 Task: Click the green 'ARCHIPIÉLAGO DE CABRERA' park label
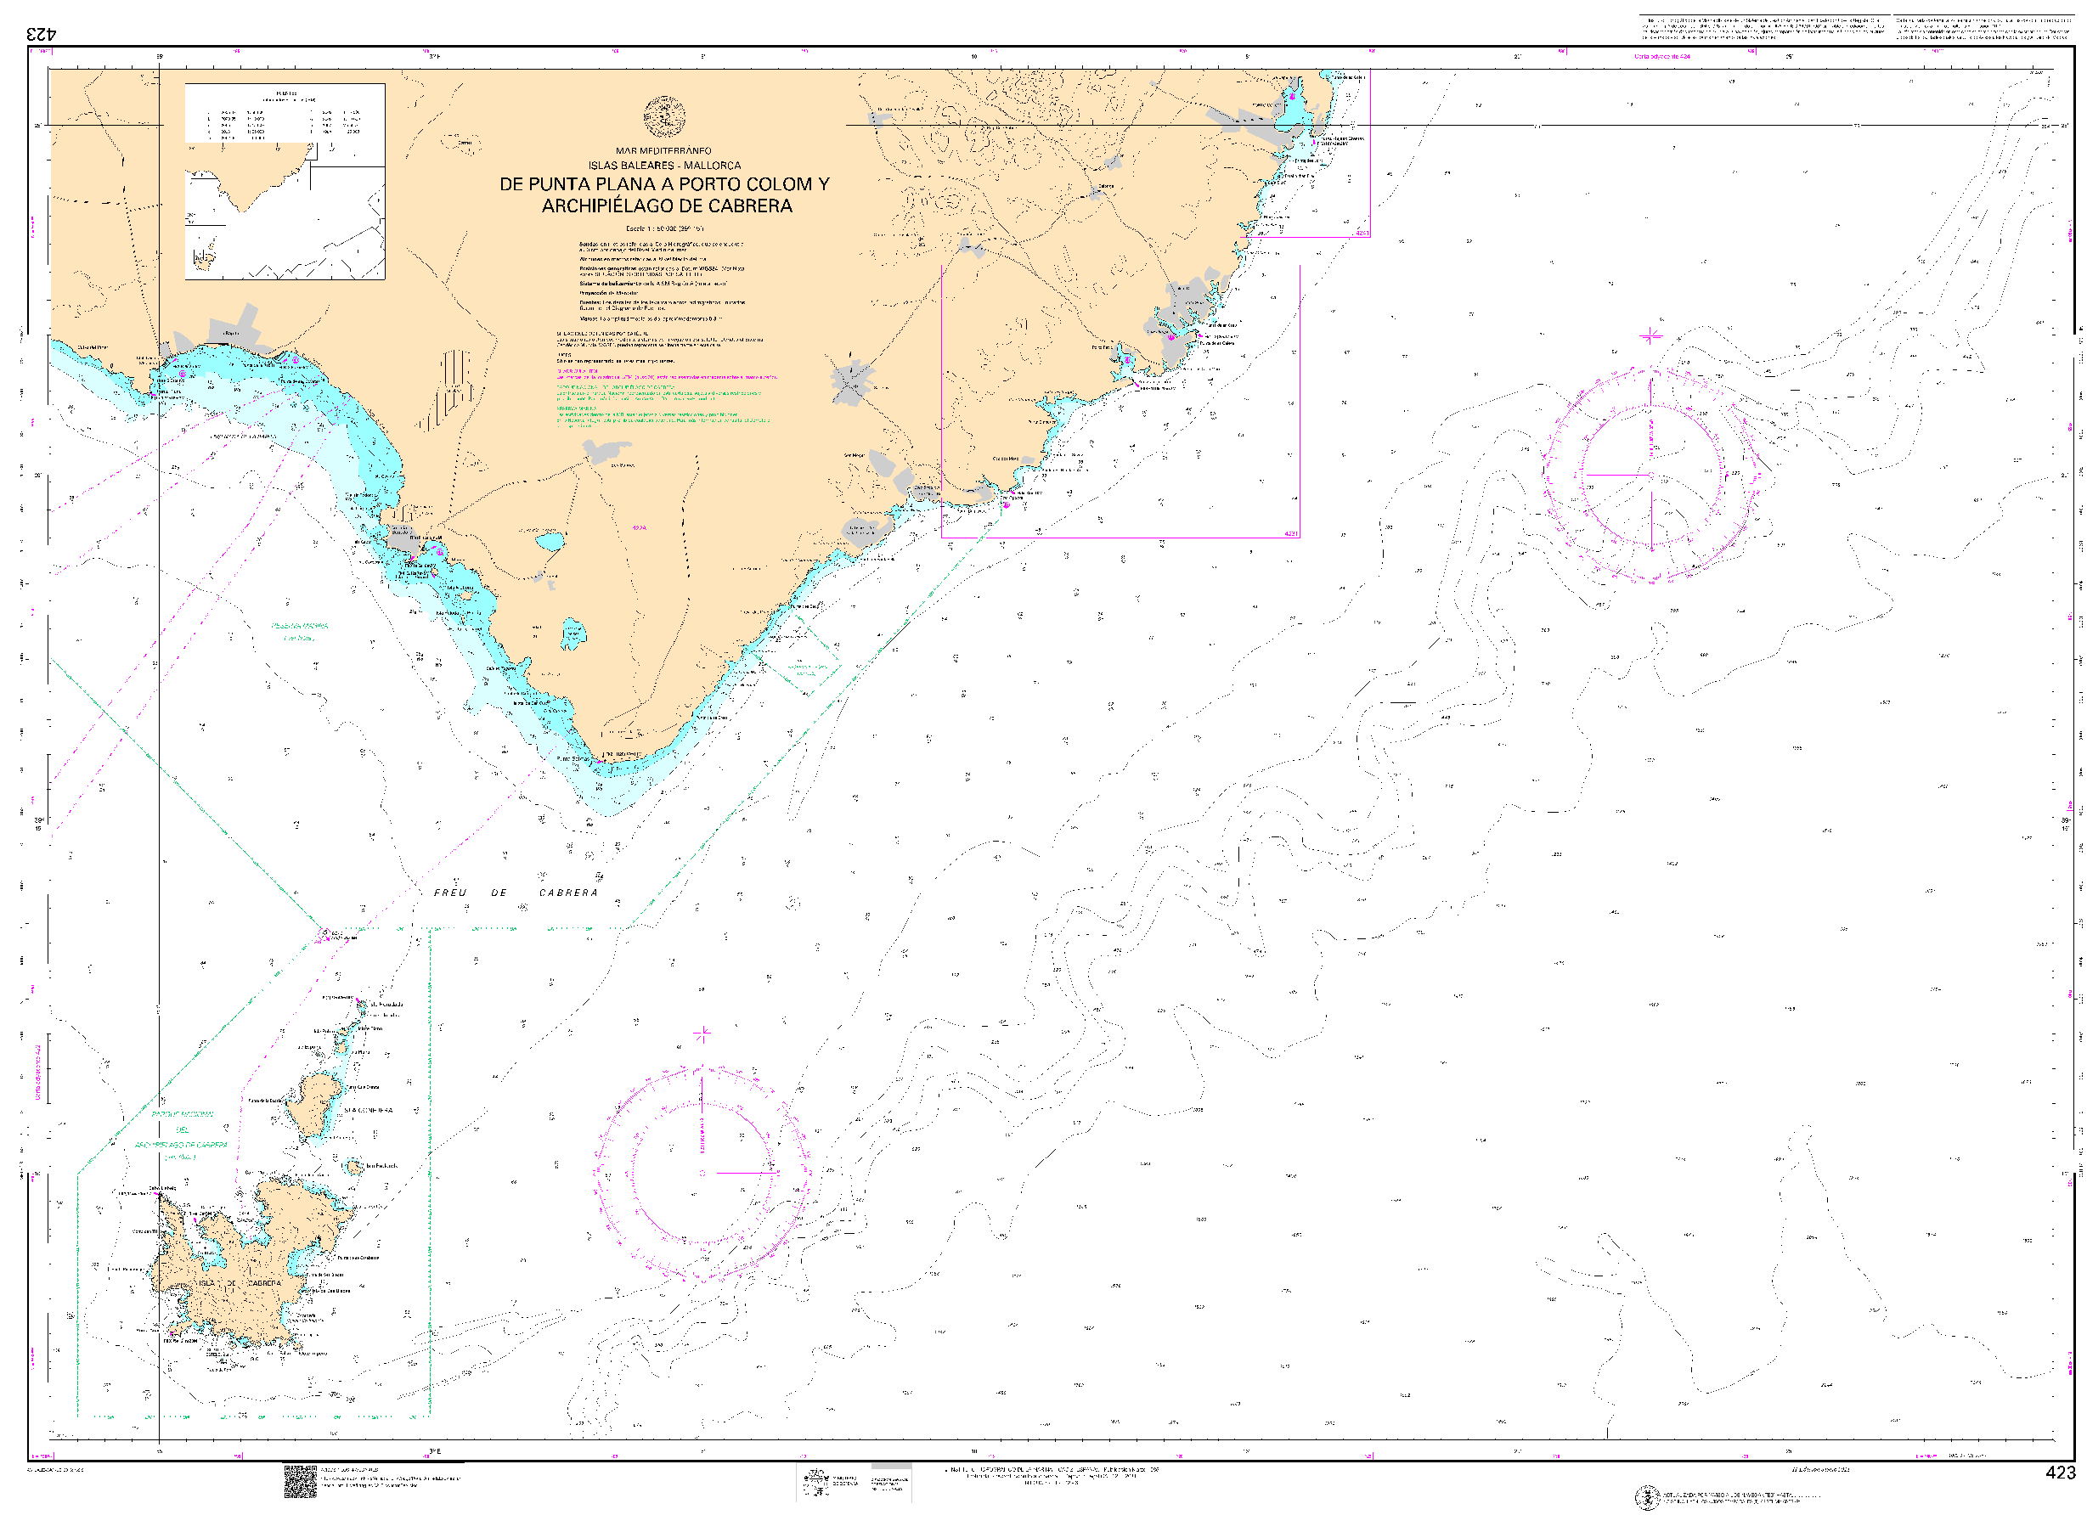(x=181, y=1144)
